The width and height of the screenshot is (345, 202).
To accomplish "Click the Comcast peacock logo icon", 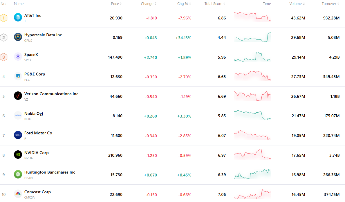I will pos(18,194).
